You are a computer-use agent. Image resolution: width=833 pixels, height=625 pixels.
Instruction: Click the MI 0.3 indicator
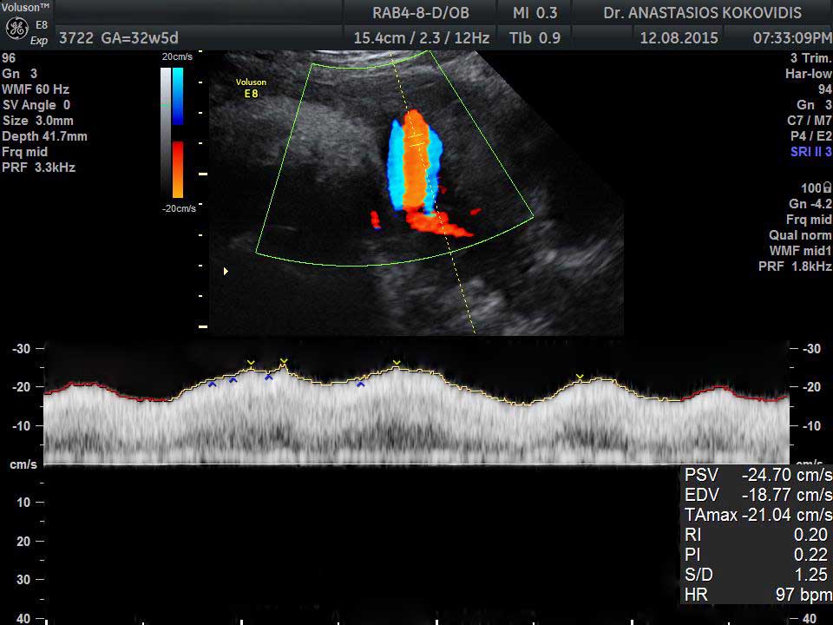(535, 13)
